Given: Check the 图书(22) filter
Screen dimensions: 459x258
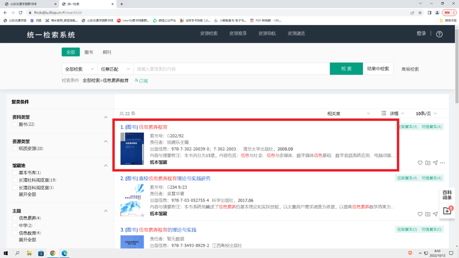Looking at the screenshot, I should (x=14, y=124).
